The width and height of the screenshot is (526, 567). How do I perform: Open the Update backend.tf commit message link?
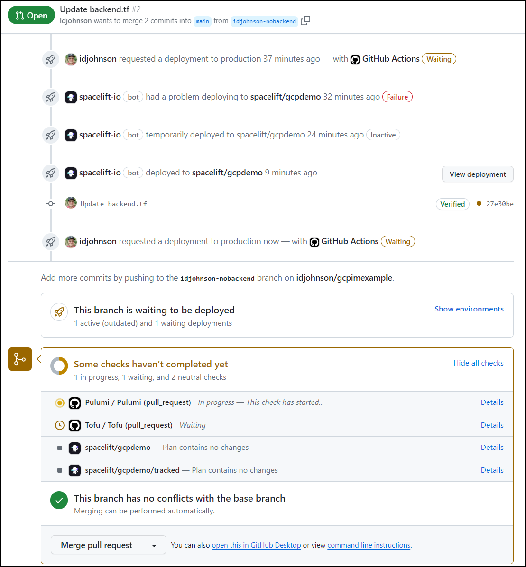113,204
